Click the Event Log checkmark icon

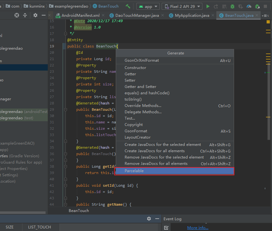tap(166, 228)
